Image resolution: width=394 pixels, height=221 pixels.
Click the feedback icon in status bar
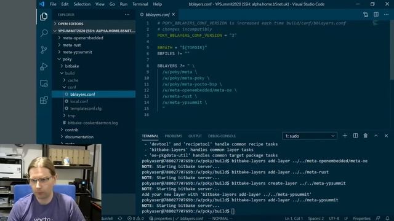coord(378,219)
